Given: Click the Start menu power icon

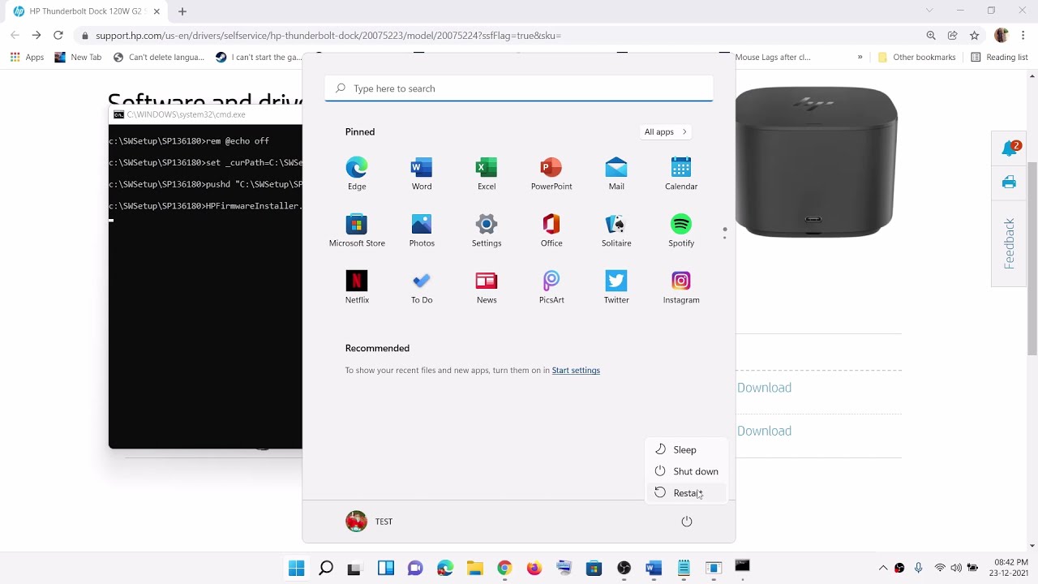Looking at the screenshot, I should [x=687, y=522].
